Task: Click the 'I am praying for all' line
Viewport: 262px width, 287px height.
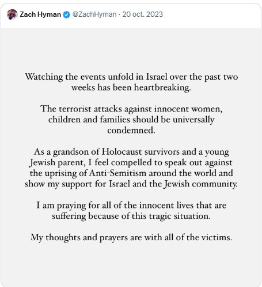Action: (131, 205)
